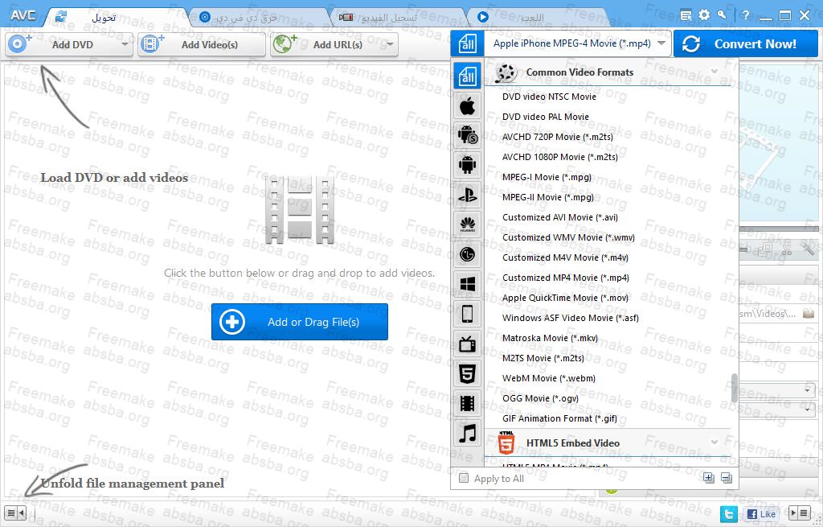The height and width of the screenshot is (527, 823).
Task: Click the manage profiles icon beside it
Action: [727, 478]
